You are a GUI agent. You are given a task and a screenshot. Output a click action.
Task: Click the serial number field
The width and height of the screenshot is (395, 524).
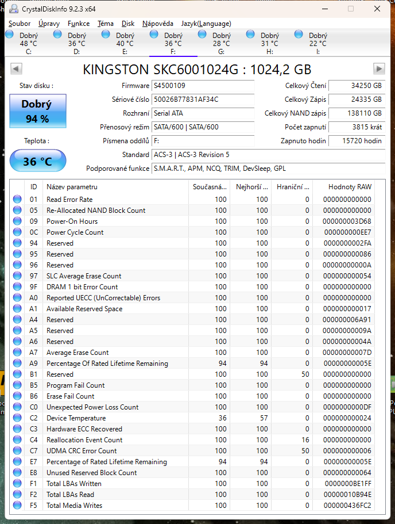[203, 100]
